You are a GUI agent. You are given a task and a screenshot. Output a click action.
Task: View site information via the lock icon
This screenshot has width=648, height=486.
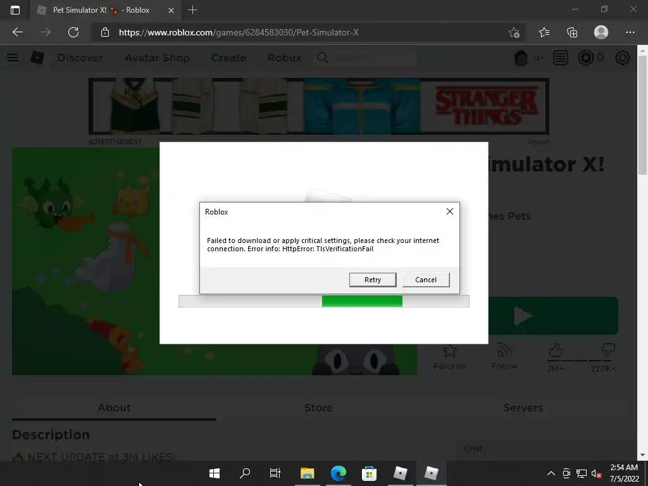(105, 32)
